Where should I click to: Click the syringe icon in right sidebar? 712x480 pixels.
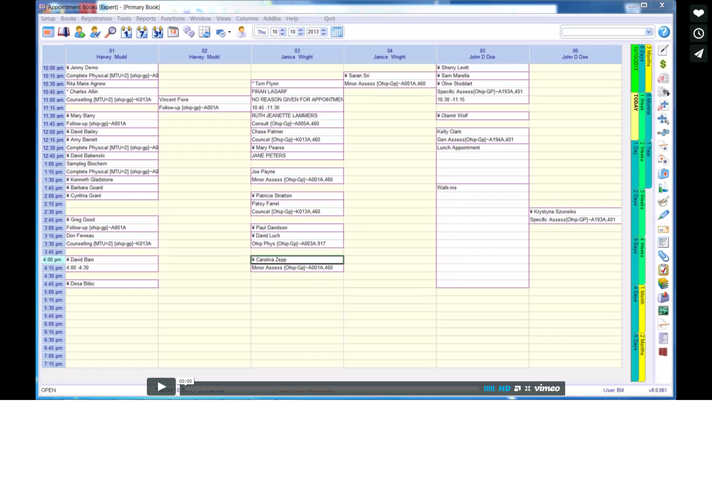pos(663,215)
